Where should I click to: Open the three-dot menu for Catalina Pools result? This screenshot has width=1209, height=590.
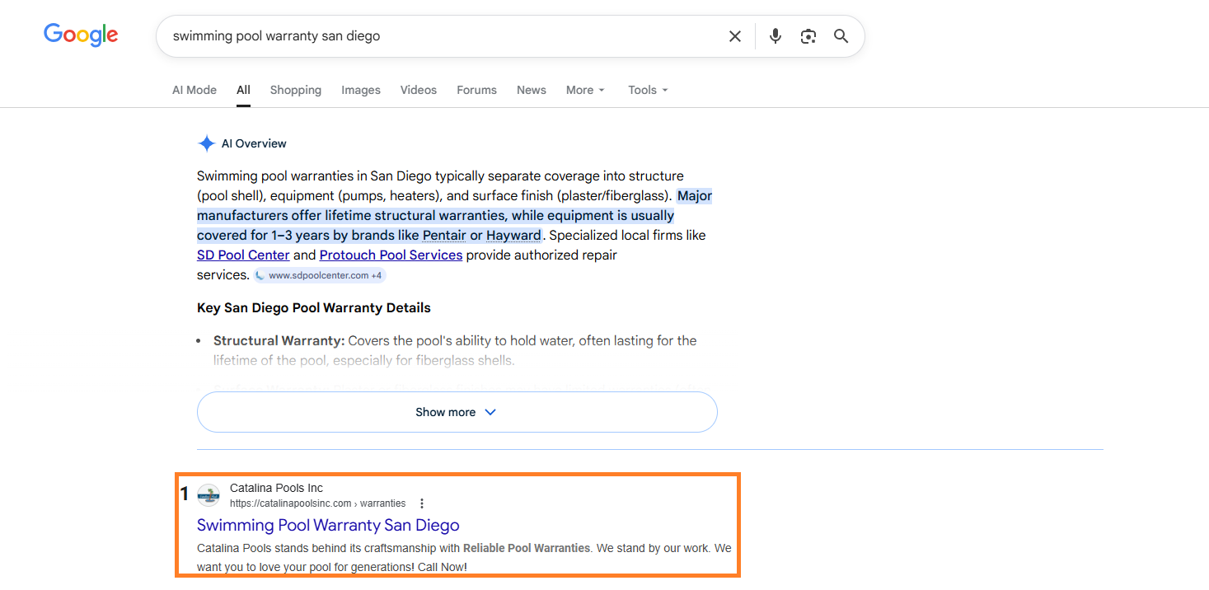422,503
